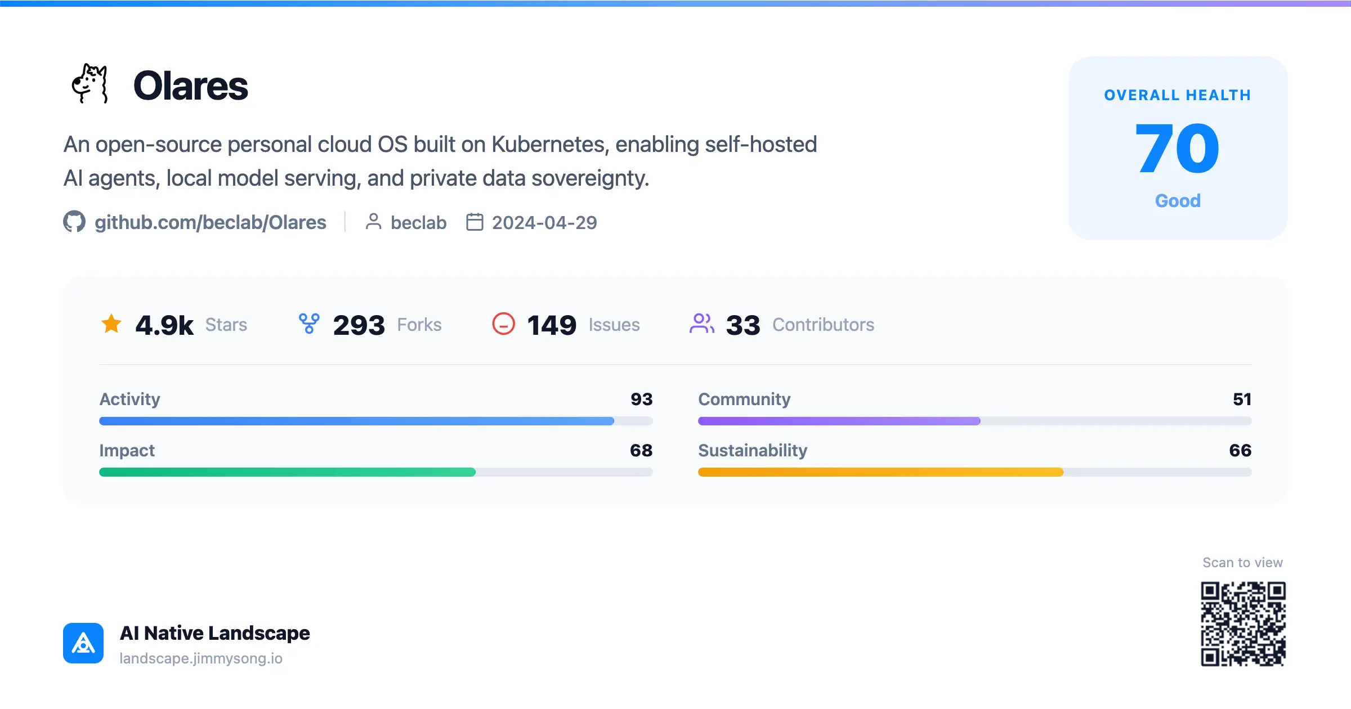The height and width of the screenshot is (709, 1351).
Task: Click the Sustainability metric label
Action: [x=753, y=450]
